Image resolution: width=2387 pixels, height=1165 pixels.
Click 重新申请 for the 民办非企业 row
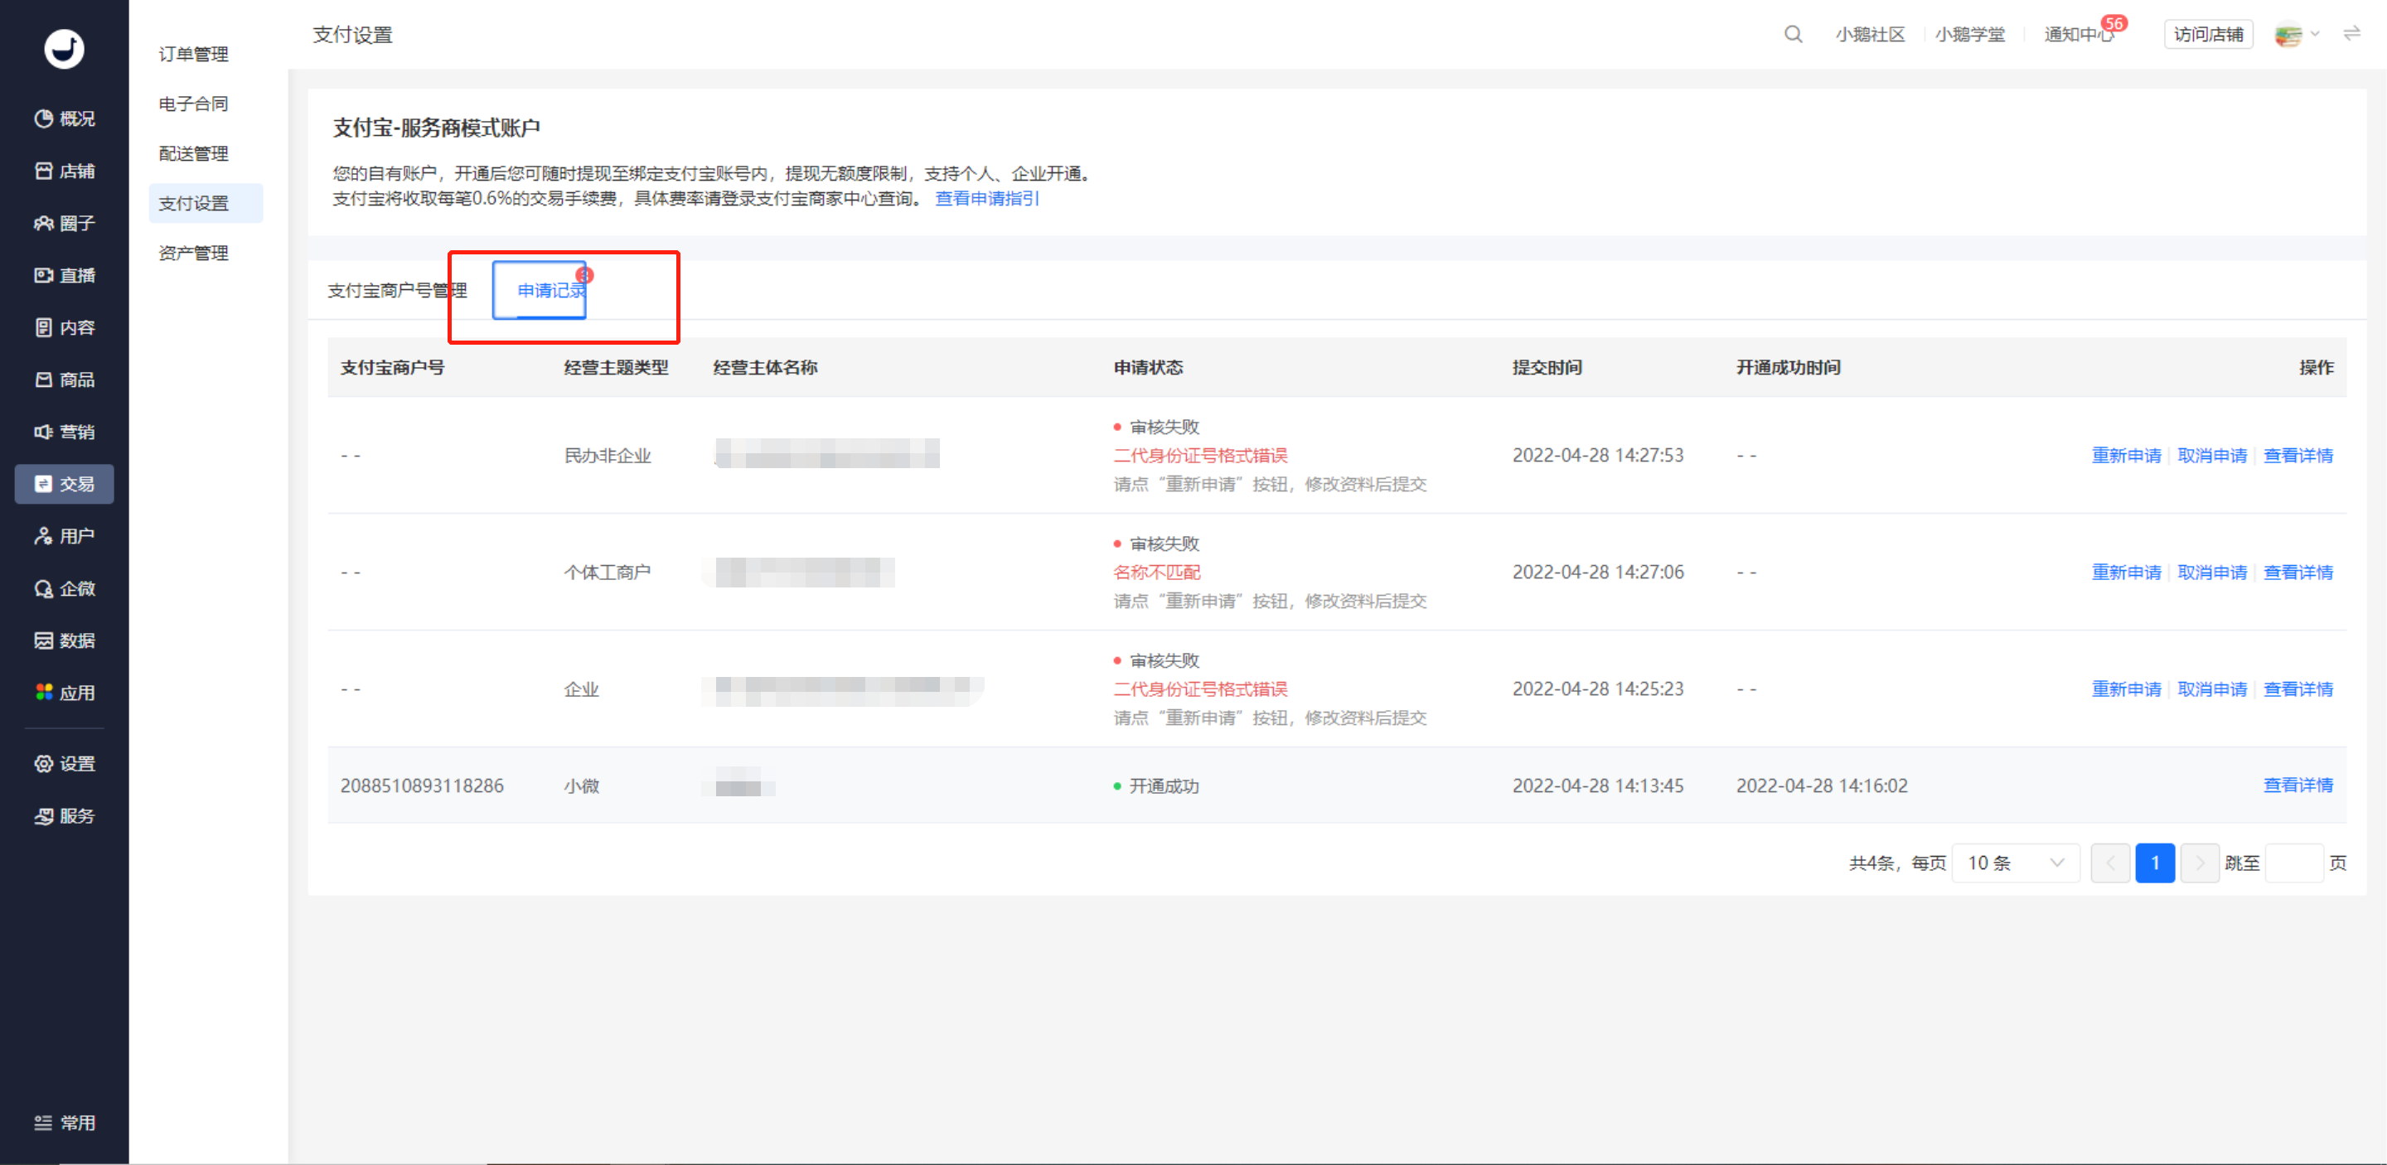[x=2126, y=456]
